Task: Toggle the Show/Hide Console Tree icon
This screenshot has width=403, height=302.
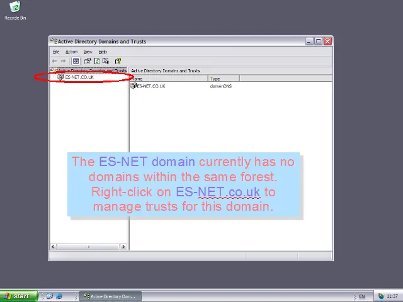Action: [x=76, y=61]
